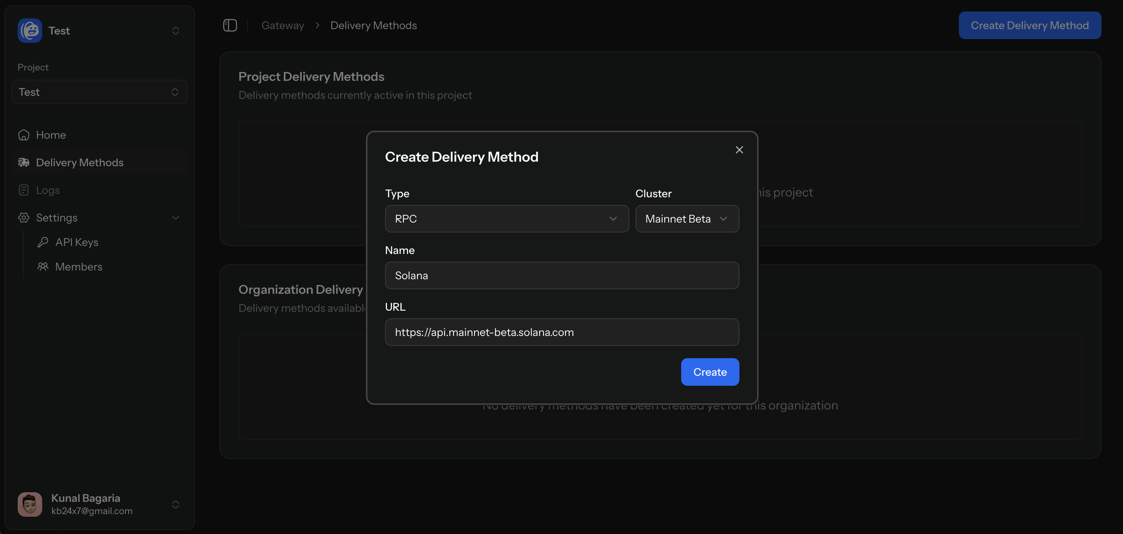Open the Type dropdown showing RPC
This screenshot has height=534, width=1123.
pyautogui.click(x=507, y=219)
